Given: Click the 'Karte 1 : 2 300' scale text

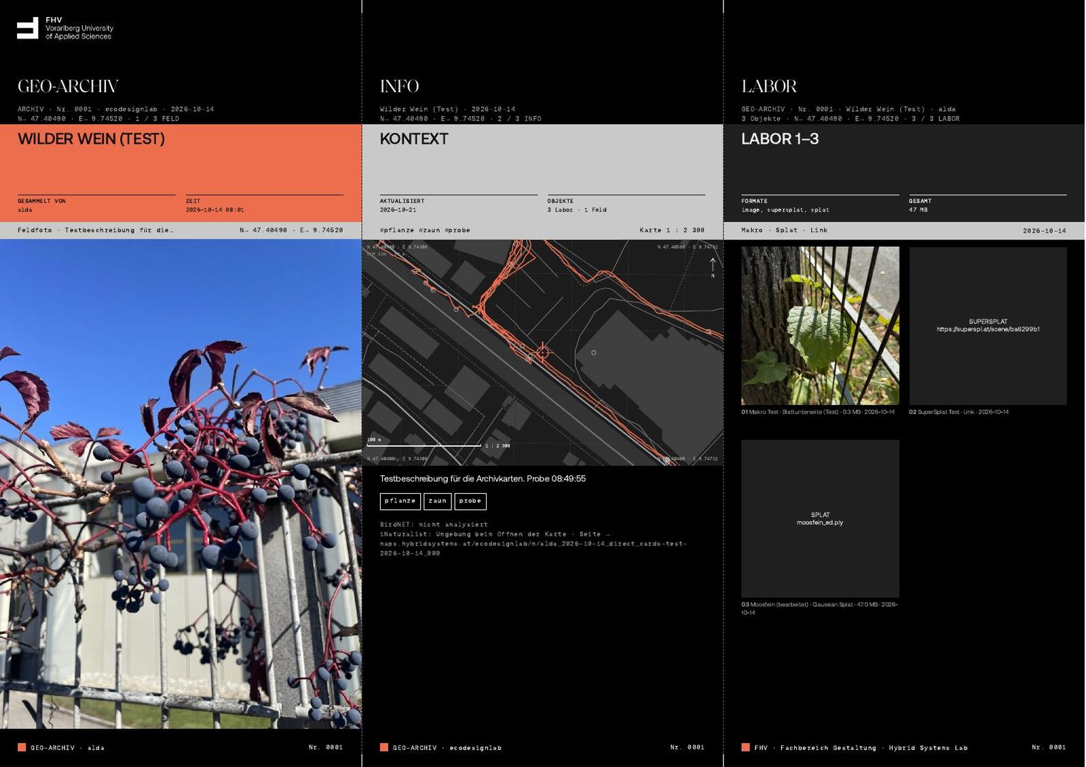Looking at the screenshot, I should pos(672,230).
